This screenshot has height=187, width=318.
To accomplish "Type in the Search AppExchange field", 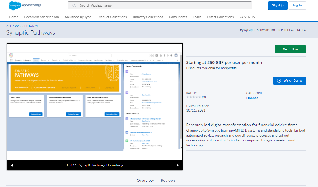I will tap(164, 6).
